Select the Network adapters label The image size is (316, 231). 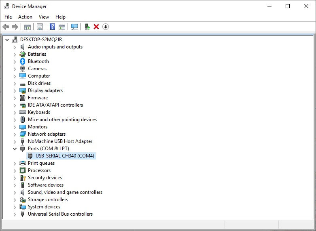click(47, 134)
